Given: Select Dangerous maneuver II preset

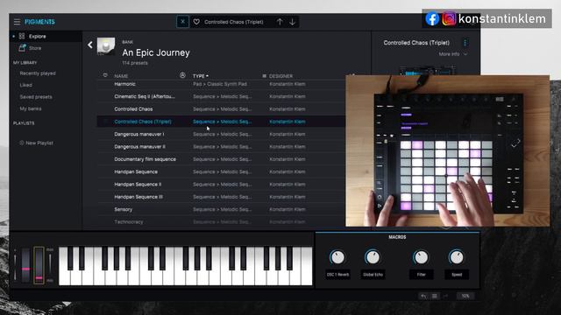Looking at the screenshot, I should point(140,147).
